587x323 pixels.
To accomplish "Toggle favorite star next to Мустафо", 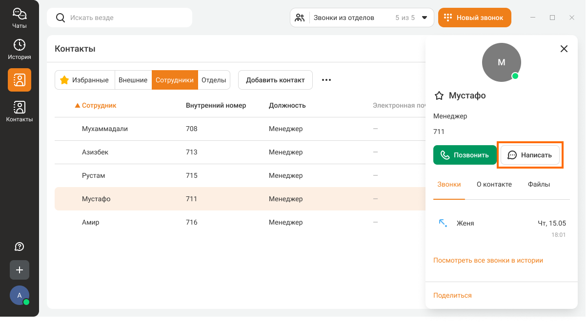I will pyautogui.click(x=439, y=95).
